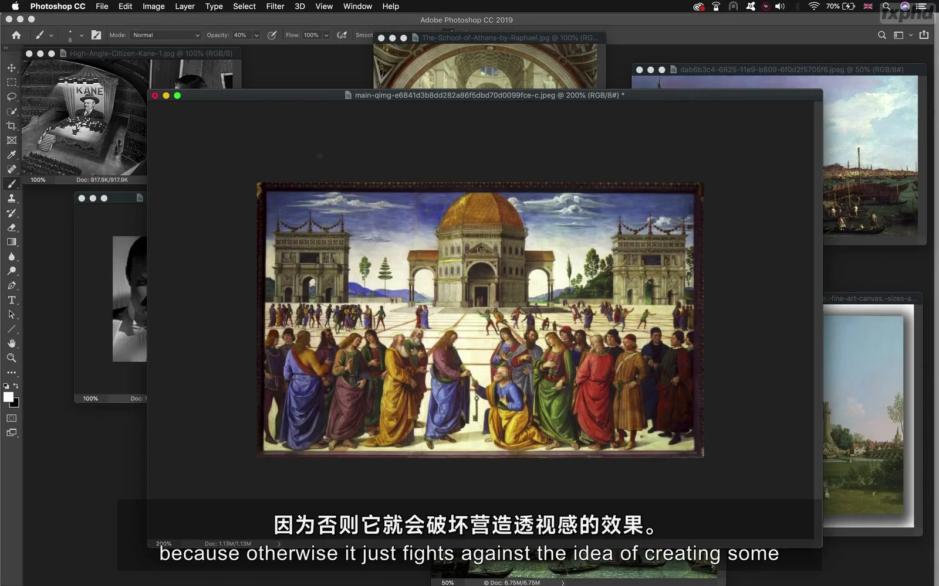
Task: Click the Search icon in options bar
Action: [x=881, y=35]
